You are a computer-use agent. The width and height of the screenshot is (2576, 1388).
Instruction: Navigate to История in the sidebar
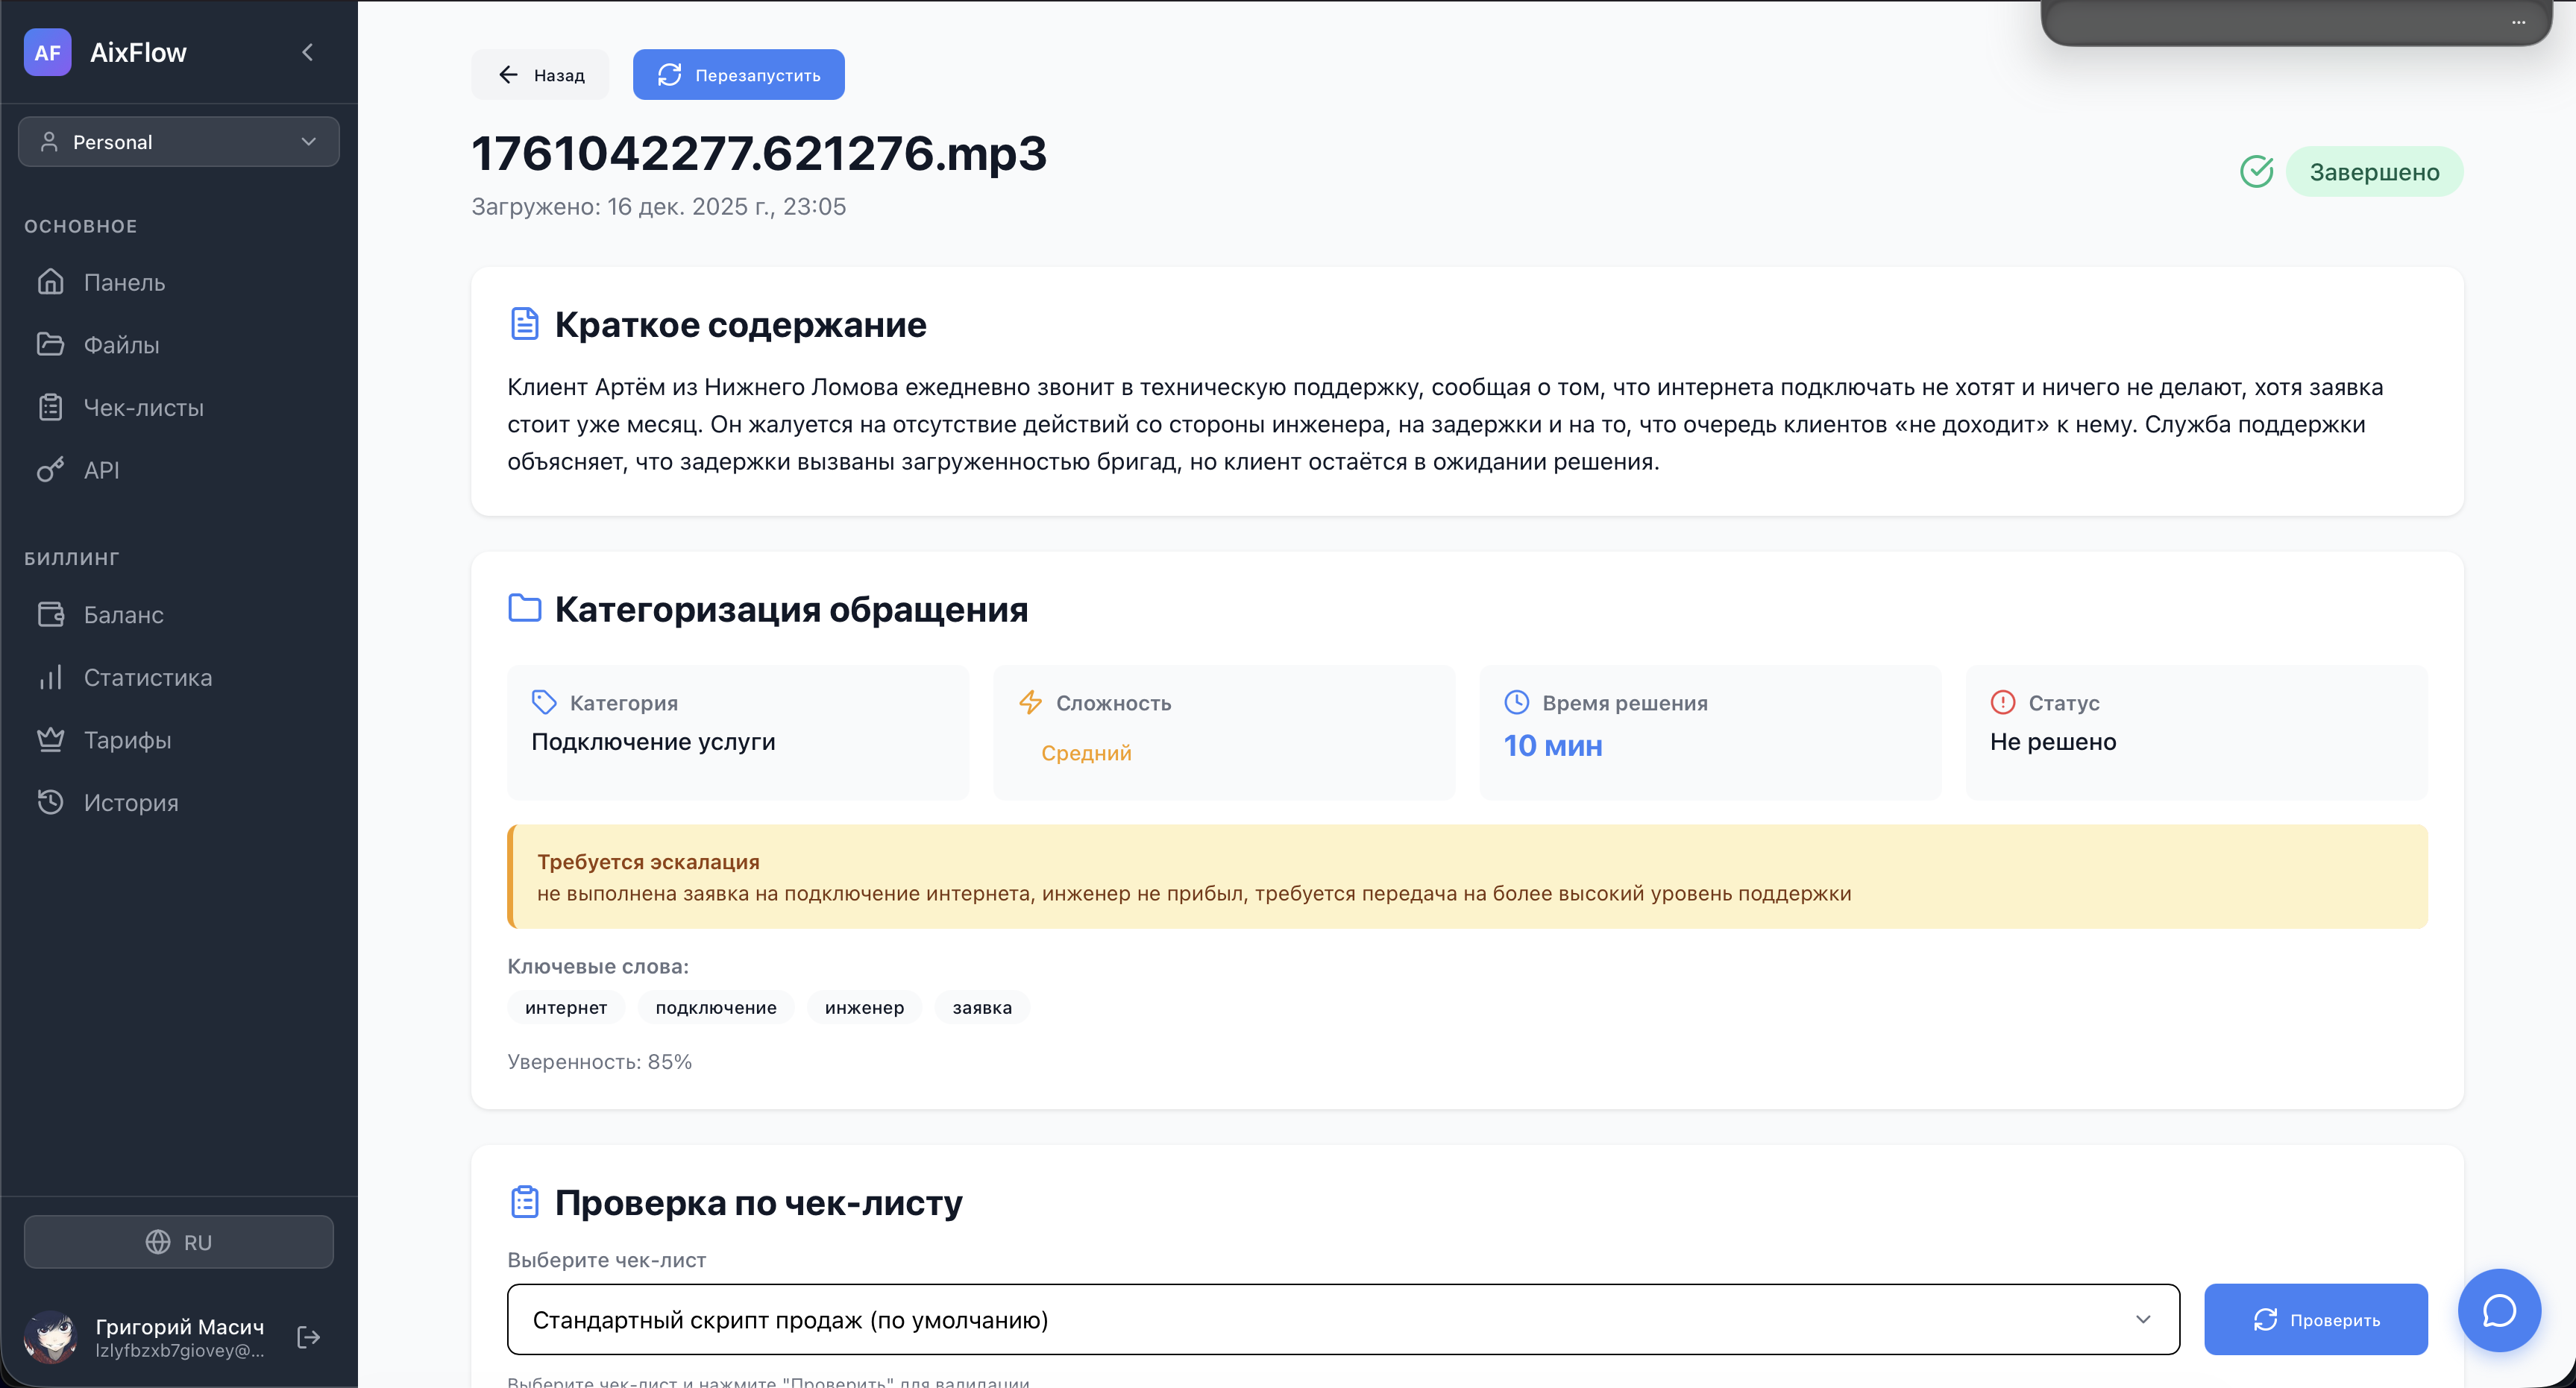pos(131,802)
